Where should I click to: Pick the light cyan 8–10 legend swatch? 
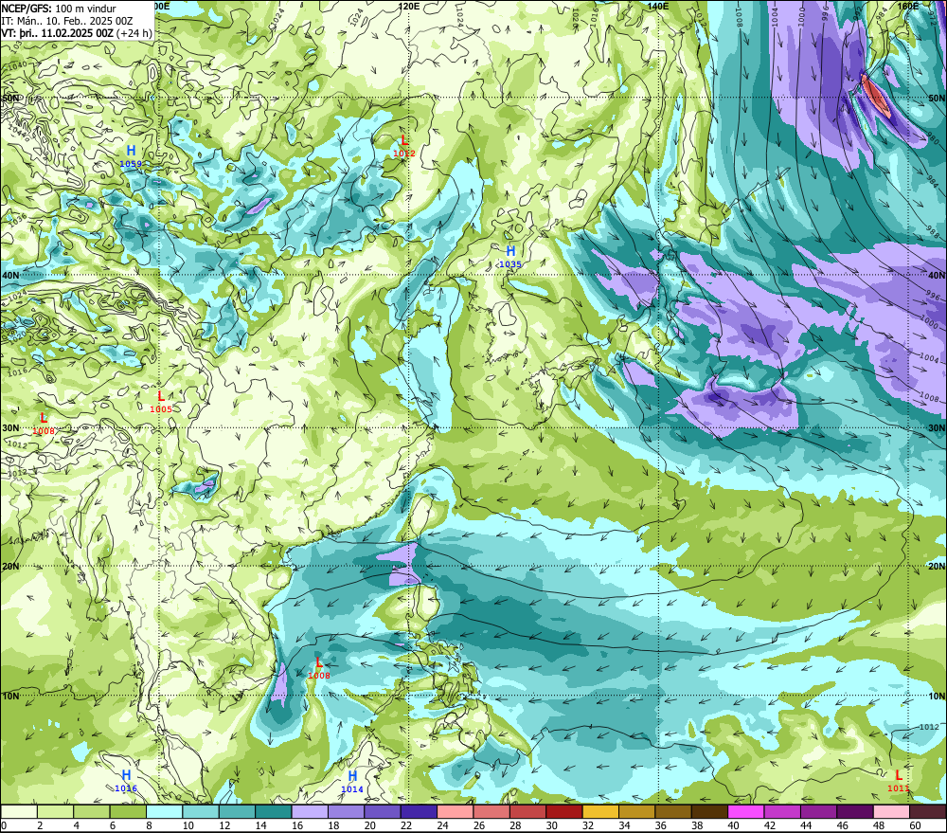[x=164, y=811]
